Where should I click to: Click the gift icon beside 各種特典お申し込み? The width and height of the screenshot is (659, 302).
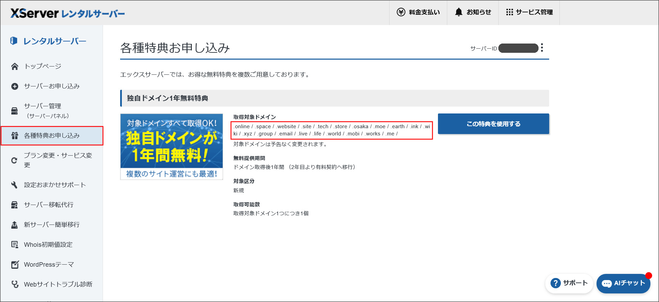pyautogui.click(x=14, y=135)
